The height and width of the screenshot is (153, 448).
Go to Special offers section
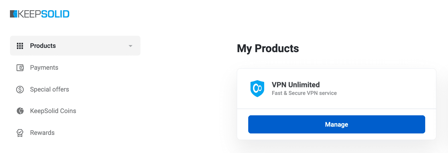pyautogui.click(x=50, y=90)
